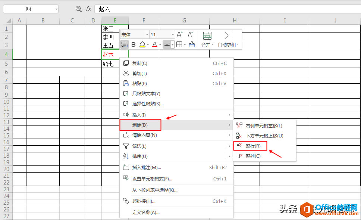The width and height of the screenshot is (361, 220).
Task: Open the Name Box dropdown arrow
Action: [56, 9]
